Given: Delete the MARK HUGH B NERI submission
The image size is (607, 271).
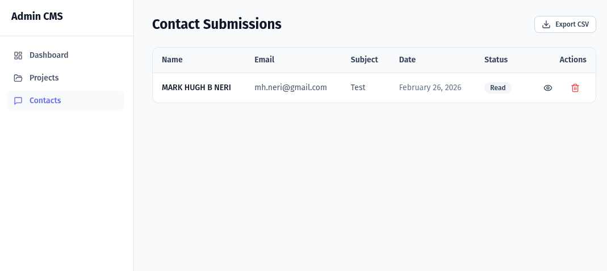Looking at the screenshot, I should (575, 88).
